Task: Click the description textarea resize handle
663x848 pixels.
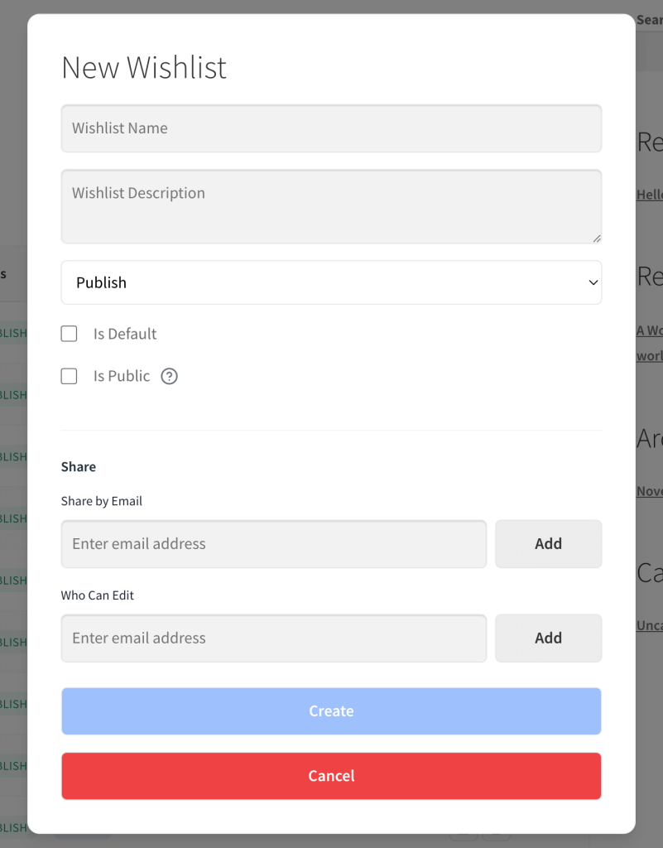Action: (597, 238)
